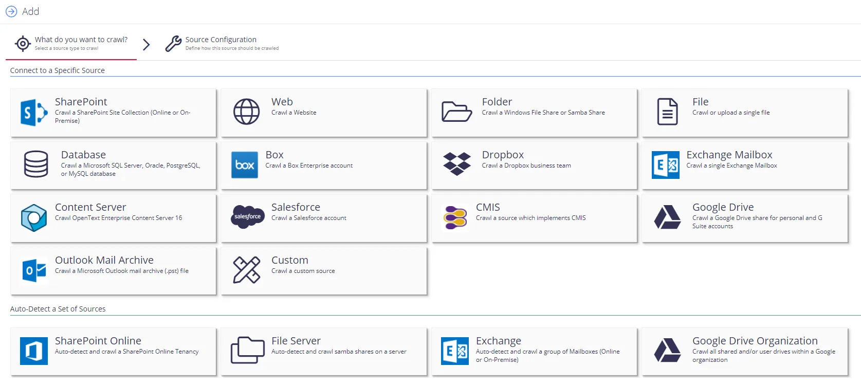
Task: Click the Exchange Mailbox logo icon
Action: tap(666, 165)
